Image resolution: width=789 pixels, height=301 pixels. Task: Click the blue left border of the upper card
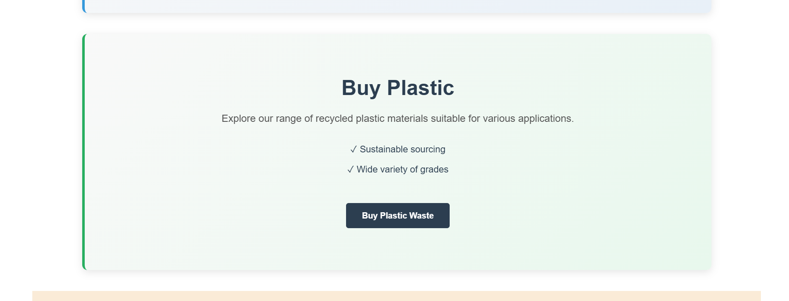coord(84,6)
